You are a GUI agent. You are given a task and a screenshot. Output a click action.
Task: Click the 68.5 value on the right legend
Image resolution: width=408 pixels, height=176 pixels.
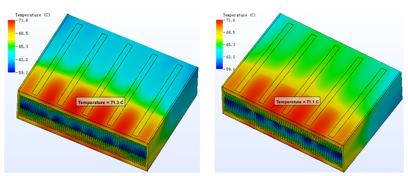pyautogui.click(x=230, y=32)
